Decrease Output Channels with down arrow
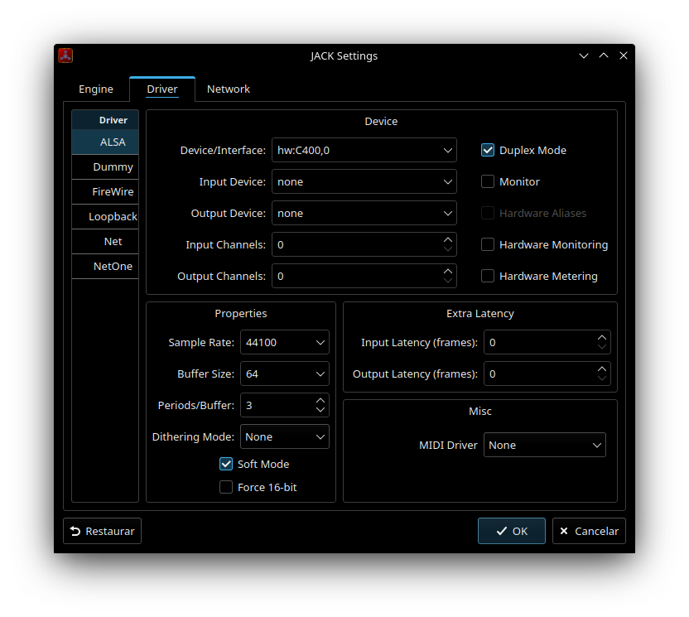 tap(448, 281)
